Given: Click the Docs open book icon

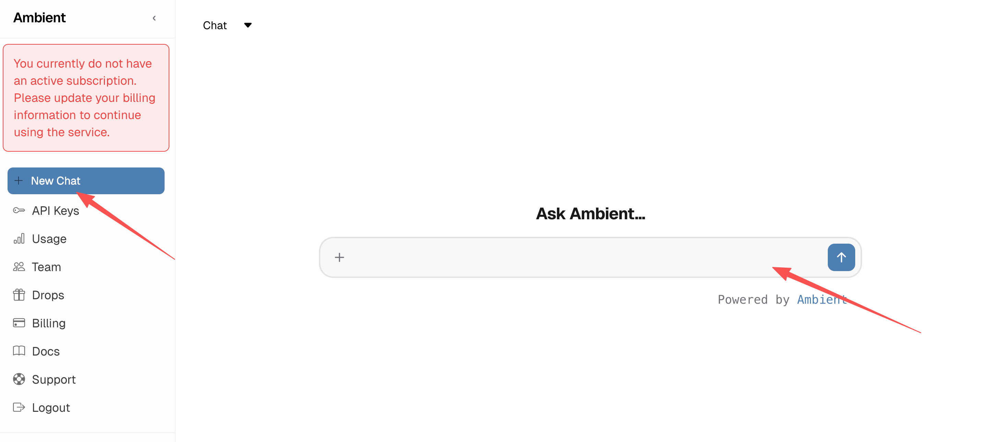Looking at the screenshot, I should coord(19,351).
